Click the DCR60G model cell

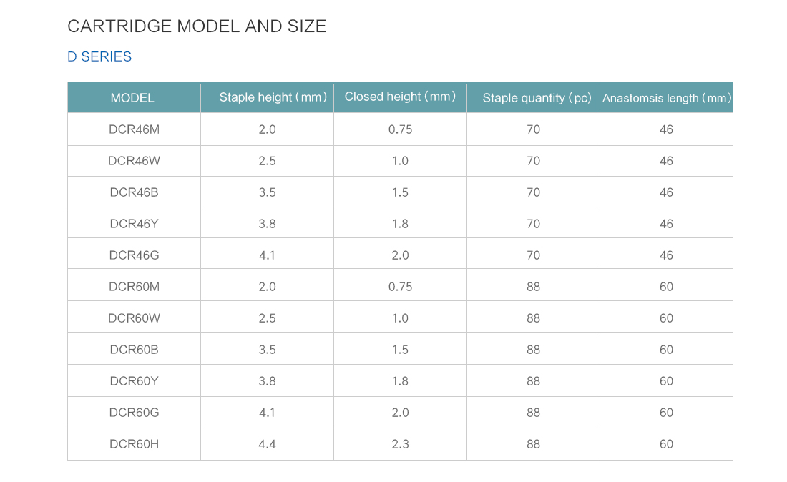tap(134, 413)
